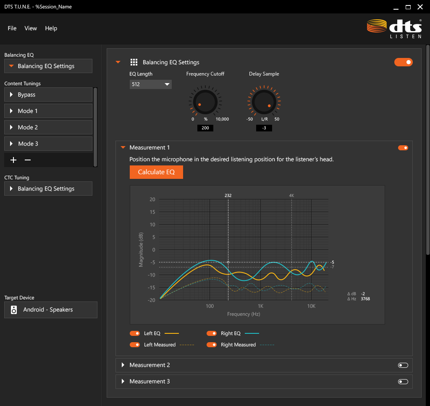Click the main panel vertical scrollbar
Screen dimensions: 430x406
coord(428,150)
